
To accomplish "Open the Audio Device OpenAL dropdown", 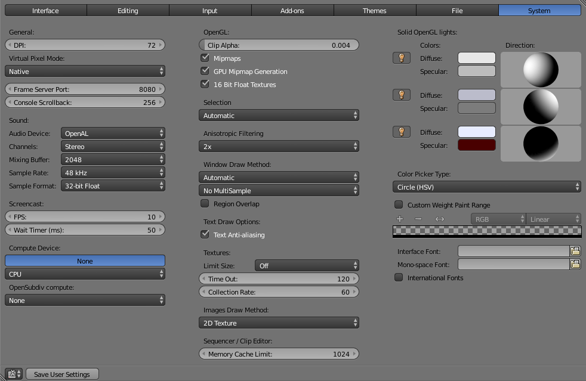I will (113, 133).
